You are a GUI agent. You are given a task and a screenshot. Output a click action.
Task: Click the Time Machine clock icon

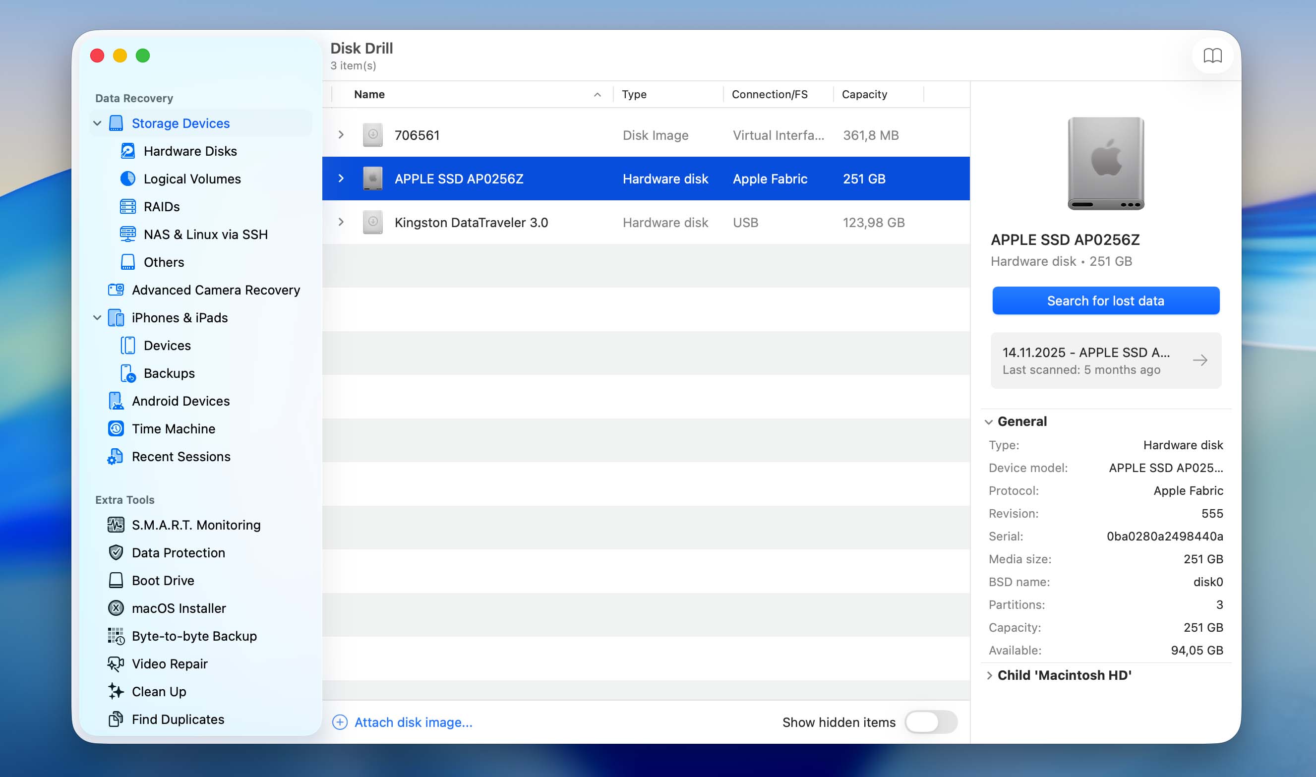click(x=116, y=428)
